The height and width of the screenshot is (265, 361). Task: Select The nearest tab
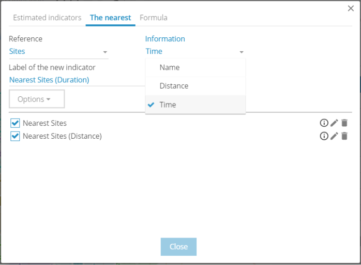click(x=111, y=18)
